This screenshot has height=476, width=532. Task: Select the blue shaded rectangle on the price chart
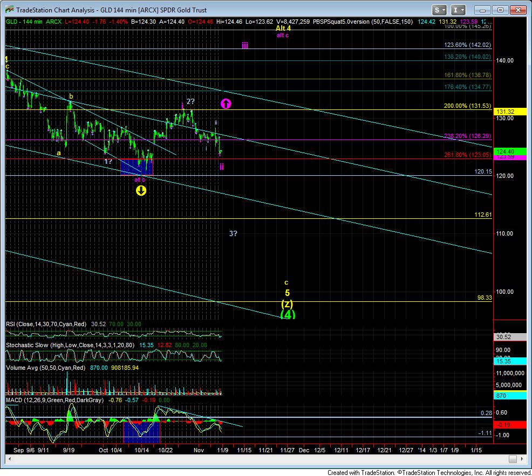click(x=137, y=167)
